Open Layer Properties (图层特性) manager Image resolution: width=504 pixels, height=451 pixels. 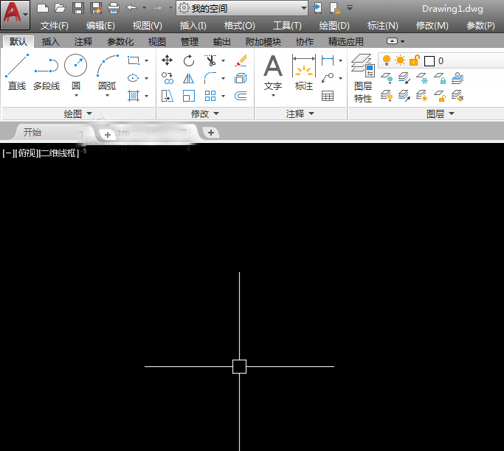coord(363,78)
